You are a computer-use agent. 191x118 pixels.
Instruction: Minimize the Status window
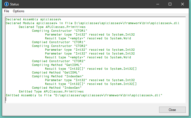click(157, 4)
